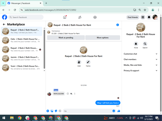The width and height of the screenshot is (162, 121).
Task: Show hidden system tray icons
Action: (126, 118)
